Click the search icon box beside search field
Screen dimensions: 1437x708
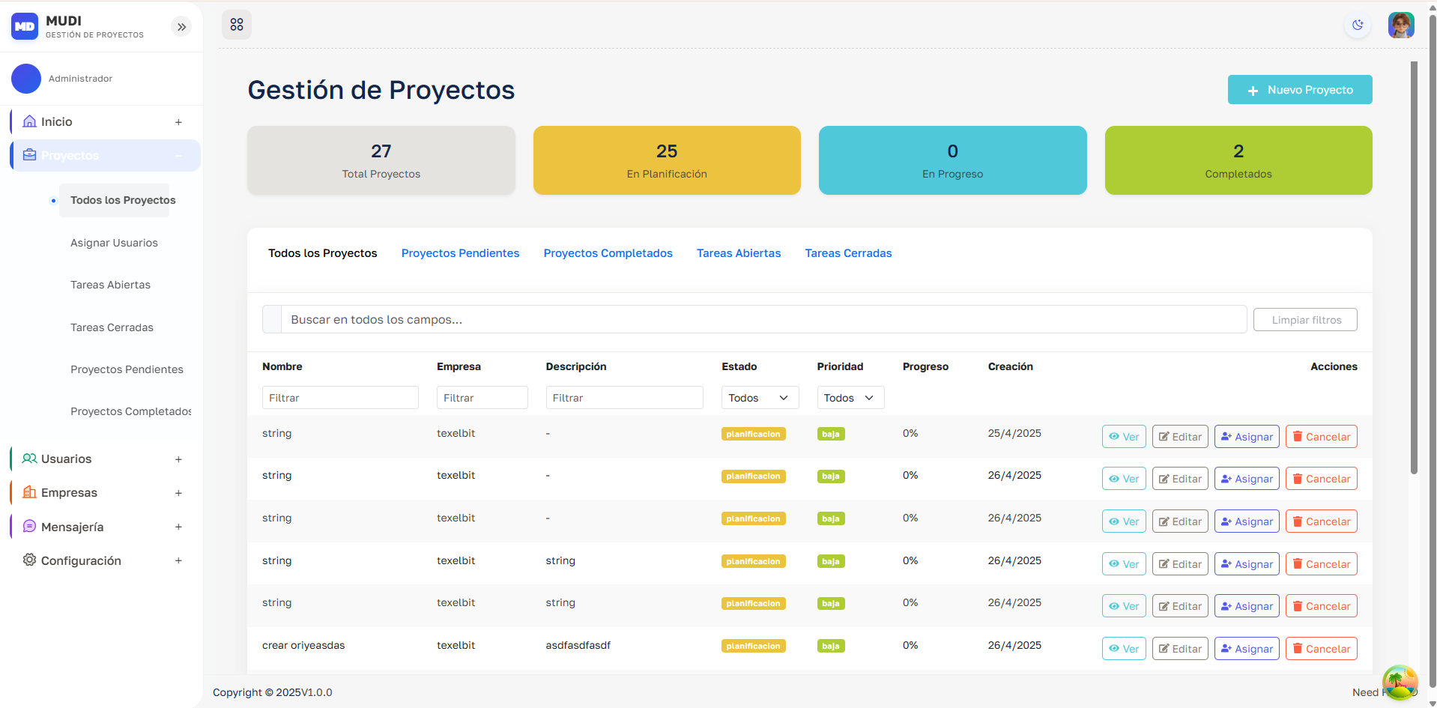[x=272, y=319]
